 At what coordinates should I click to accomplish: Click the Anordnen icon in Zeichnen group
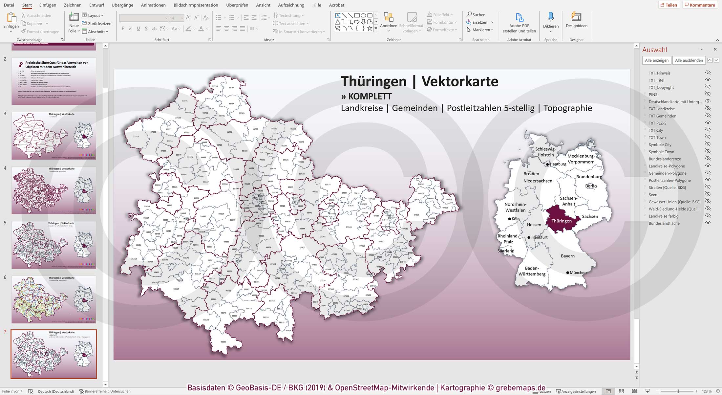(x=389, y=17)
